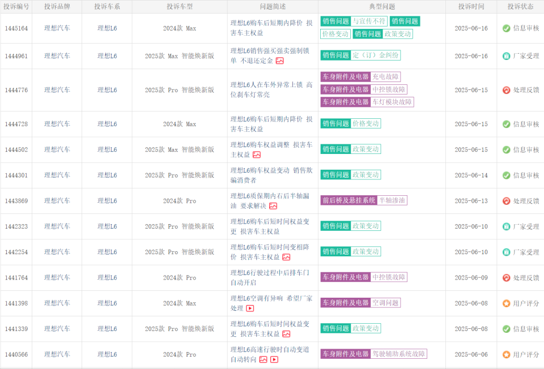Viewport: 544px width, 369px height.
Task: Play video icon in complaint 1441398 description
Action: pyautogui.click(x=250, y=308)
